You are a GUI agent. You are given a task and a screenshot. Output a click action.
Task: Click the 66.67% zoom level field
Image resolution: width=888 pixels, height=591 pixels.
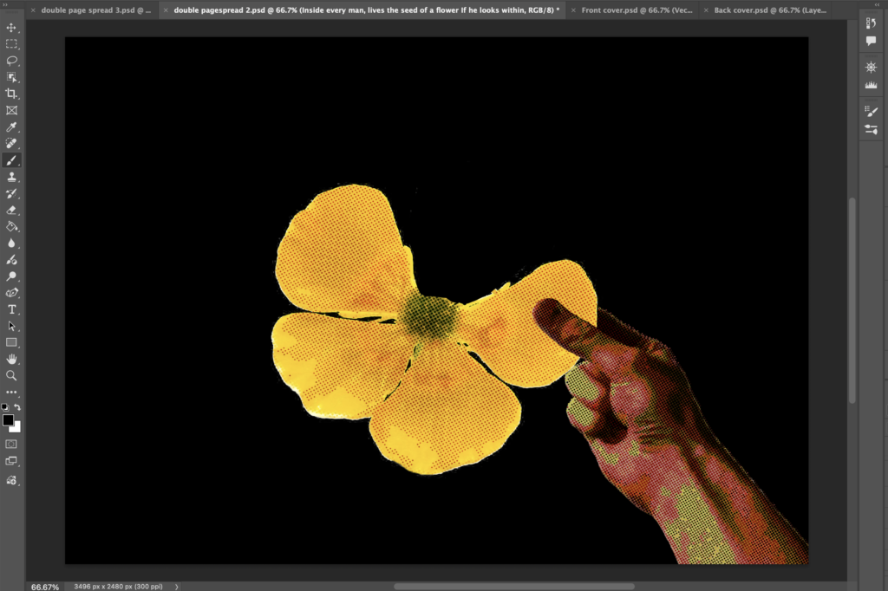pos(45,587)
